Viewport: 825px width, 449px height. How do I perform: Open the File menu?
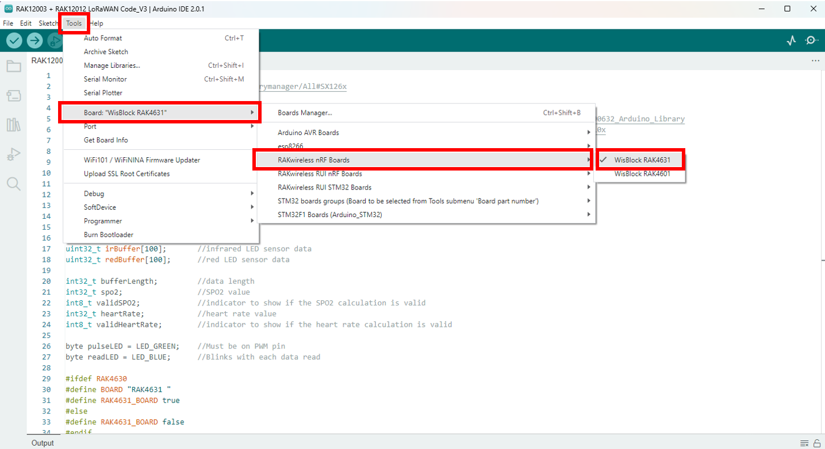8,24
